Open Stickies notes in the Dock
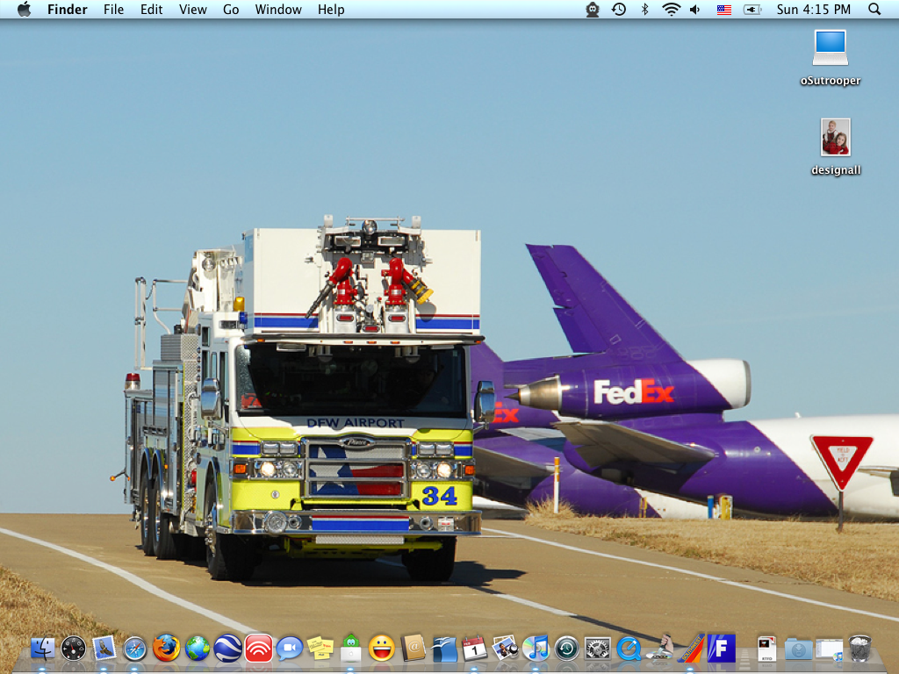This screenshot has height=674, width=899. (320, 649)
